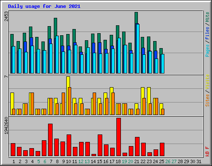Select the shortest red KB bar for day 14
The width and height of the screenshot is (212, 166).
pyautogui.click(x=94, y=155)
